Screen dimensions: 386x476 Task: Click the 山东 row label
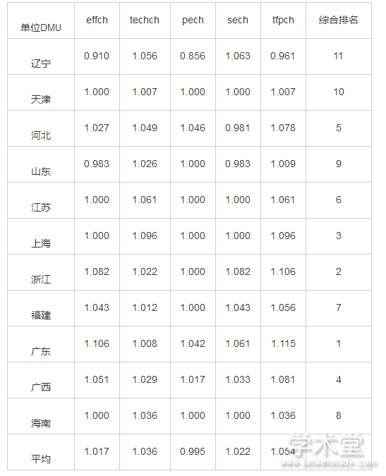pyautogui.click(x=41, y=171)
